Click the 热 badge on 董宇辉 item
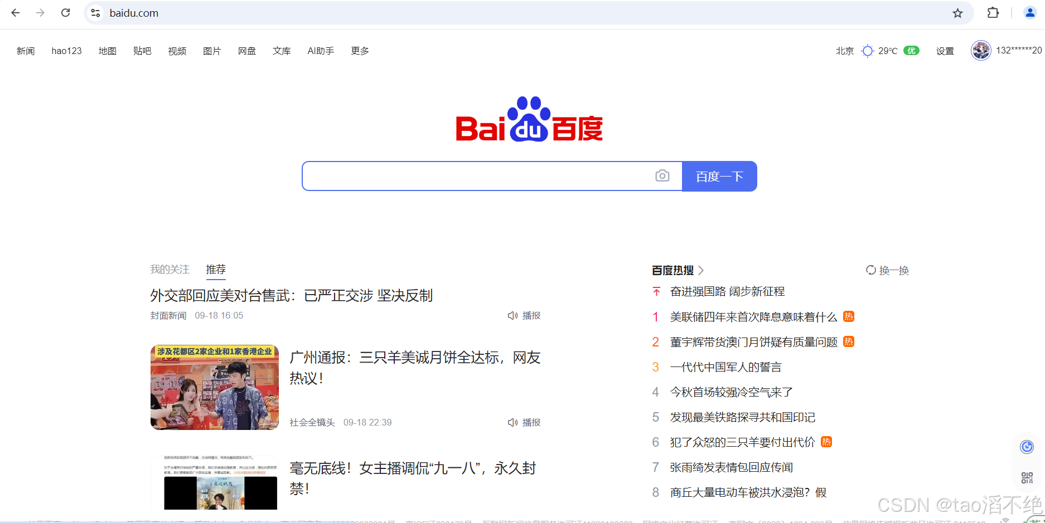The height and width of the screenshot is (523, 1045). pyautogui.click(x=849, y=341)
